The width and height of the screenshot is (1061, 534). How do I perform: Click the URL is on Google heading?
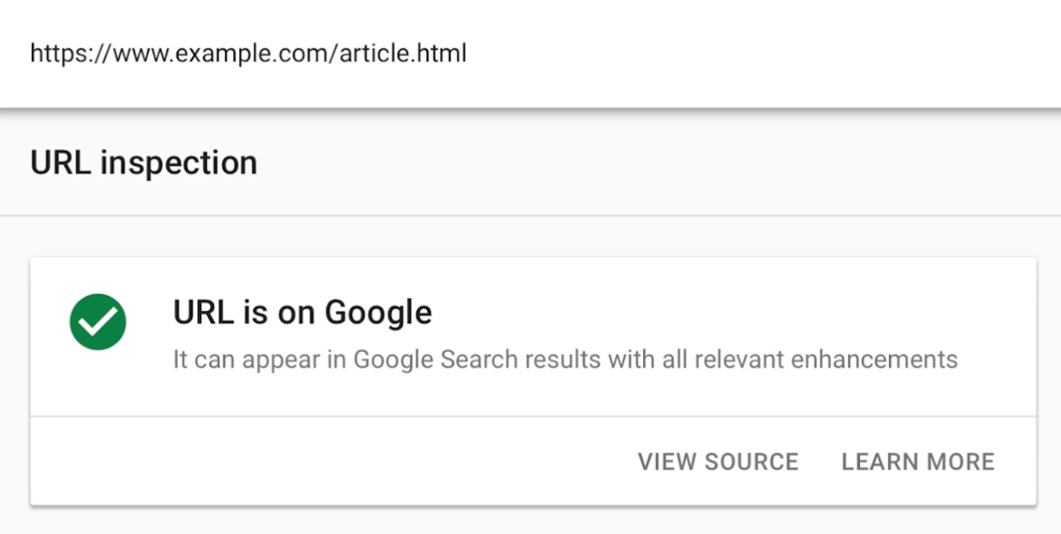point(300,312)
